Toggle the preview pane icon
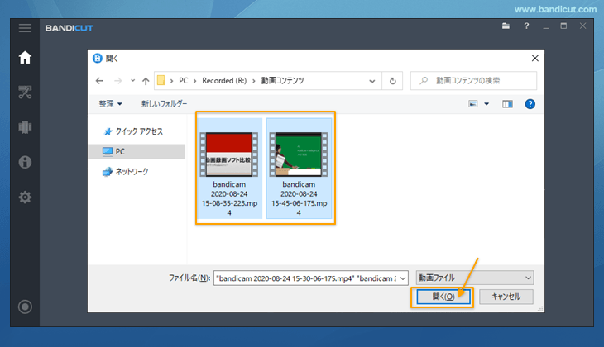The image size is (604, 347). (507, 104)
